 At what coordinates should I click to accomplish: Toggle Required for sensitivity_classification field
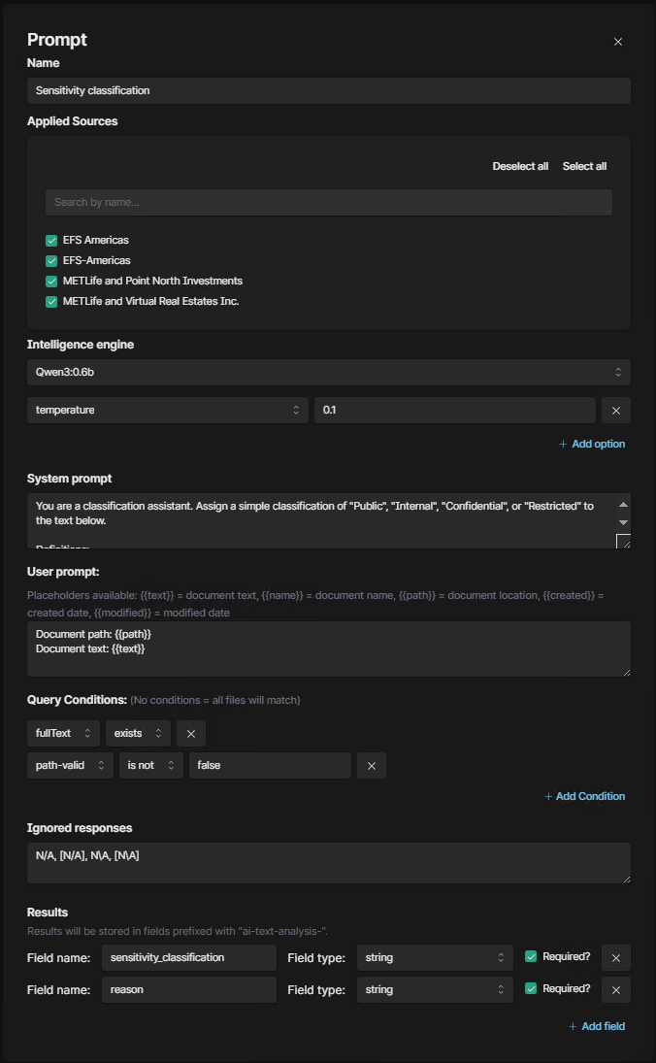click(531, 957)
